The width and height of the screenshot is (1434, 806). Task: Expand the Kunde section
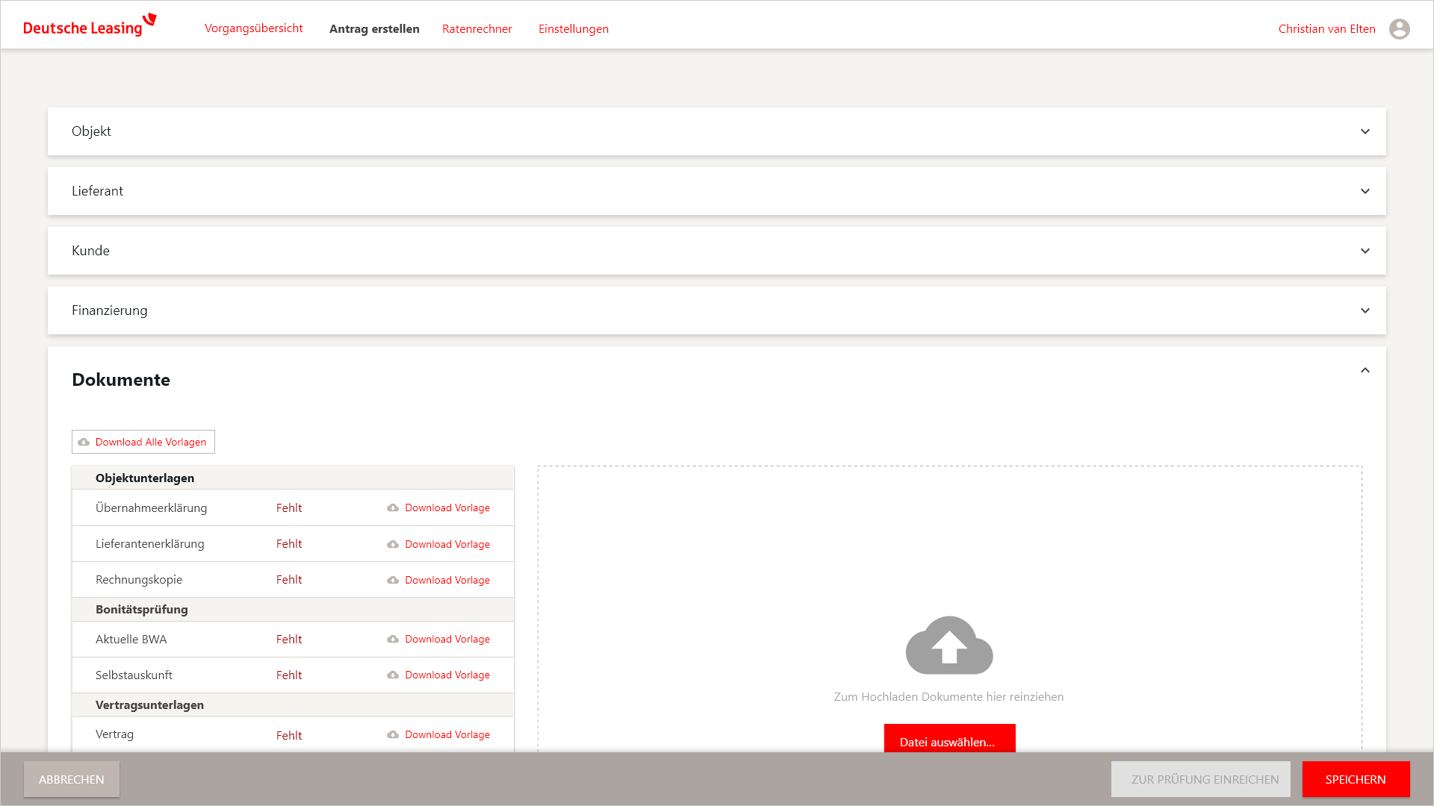pyautogui.click(x=1365, y=252)
